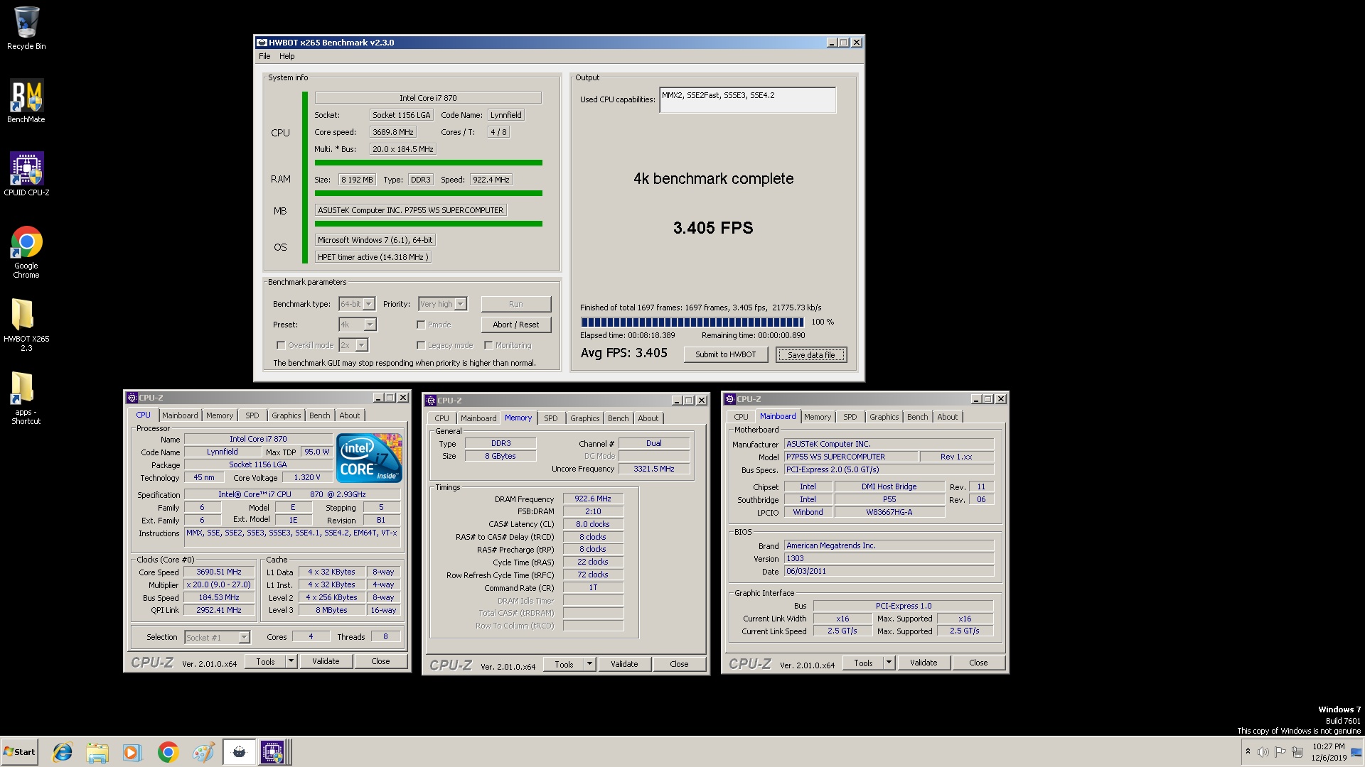The width and height of the screenshot is (1365, 767).
Task: Switch to SPD tab in the CPU tab CPU-Z window
Action: 252,415
